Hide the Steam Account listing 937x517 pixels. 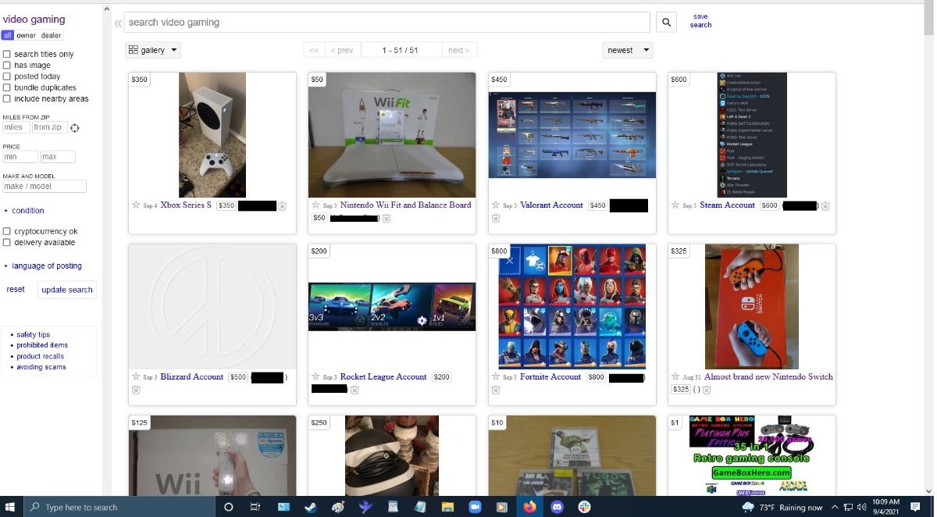point(825,206)
